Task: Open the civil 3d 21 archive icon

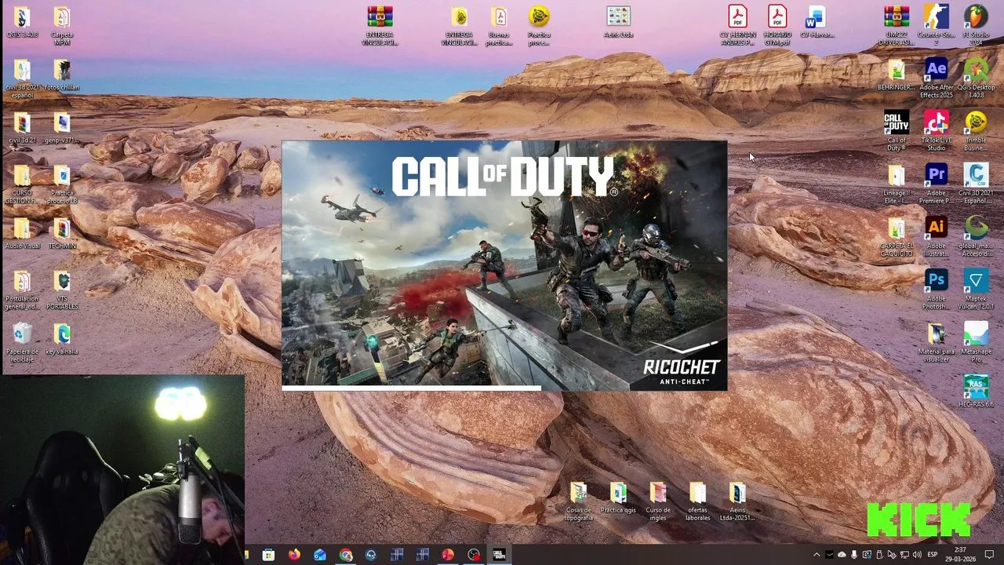Action: (22, 128)
